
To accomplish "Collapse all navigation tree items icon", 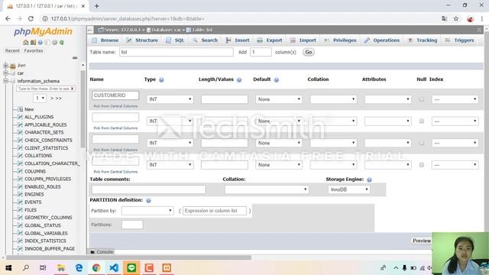I will [75, 58].
